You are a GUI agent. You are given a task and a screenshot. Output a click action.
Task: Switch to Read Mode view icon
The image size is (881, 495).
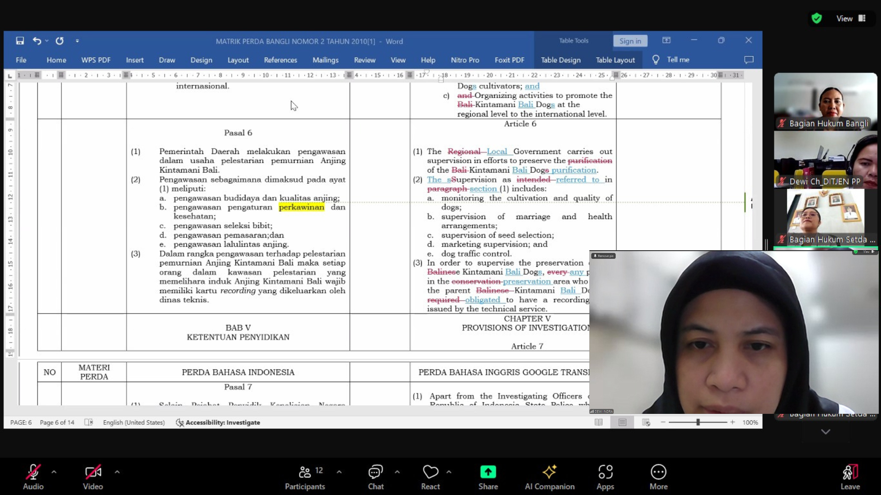(599, 423)
